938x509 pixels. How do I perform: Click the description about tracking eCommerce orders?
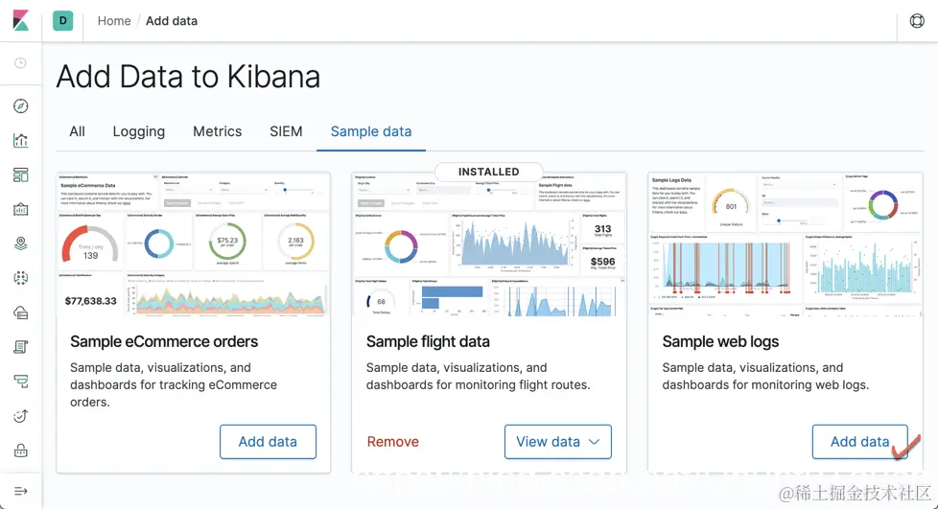pyautogui.click(x=174, y=384)
